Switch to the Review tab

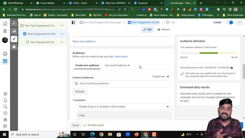click(x=163, y=30)
